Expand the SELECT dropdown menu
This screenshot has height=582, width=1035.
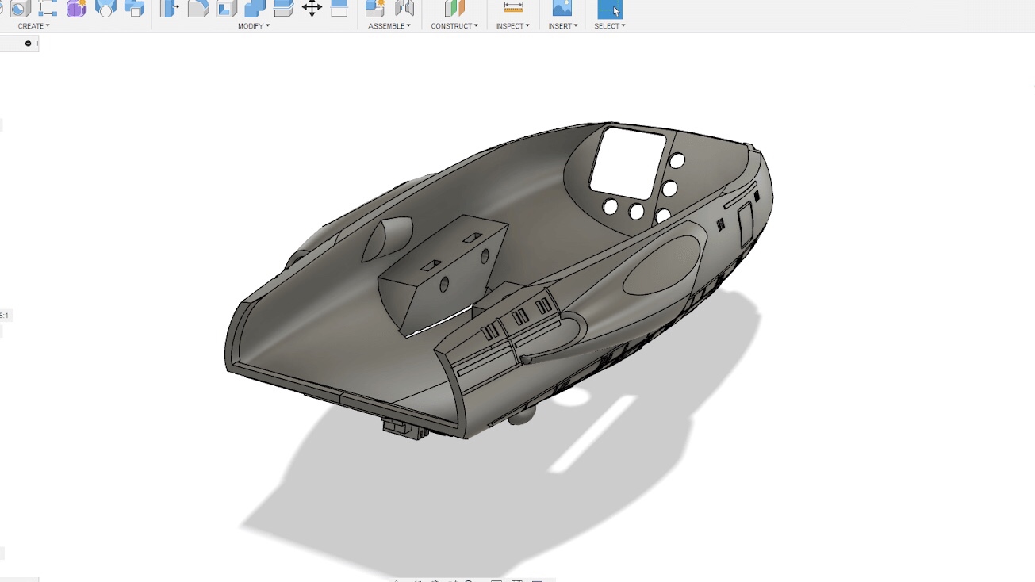[610, 26]
